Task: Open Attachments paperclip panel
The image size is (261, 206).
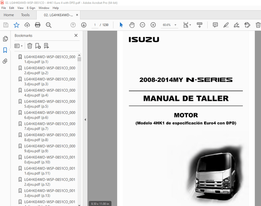Action: (5, 61)
